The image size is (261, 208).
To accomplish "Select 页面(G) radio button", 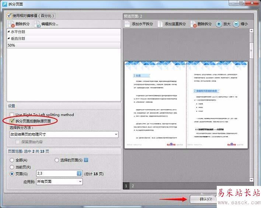I will pos(12,174).
